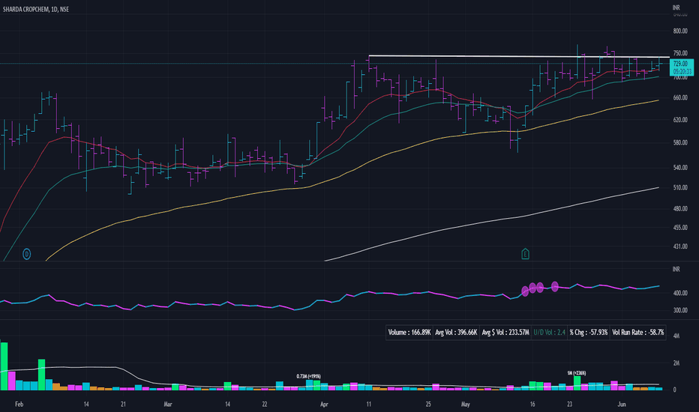The image size is (699, 412).
Task: Click the % Chg : -57.93% cell
Action: point(588,333)
